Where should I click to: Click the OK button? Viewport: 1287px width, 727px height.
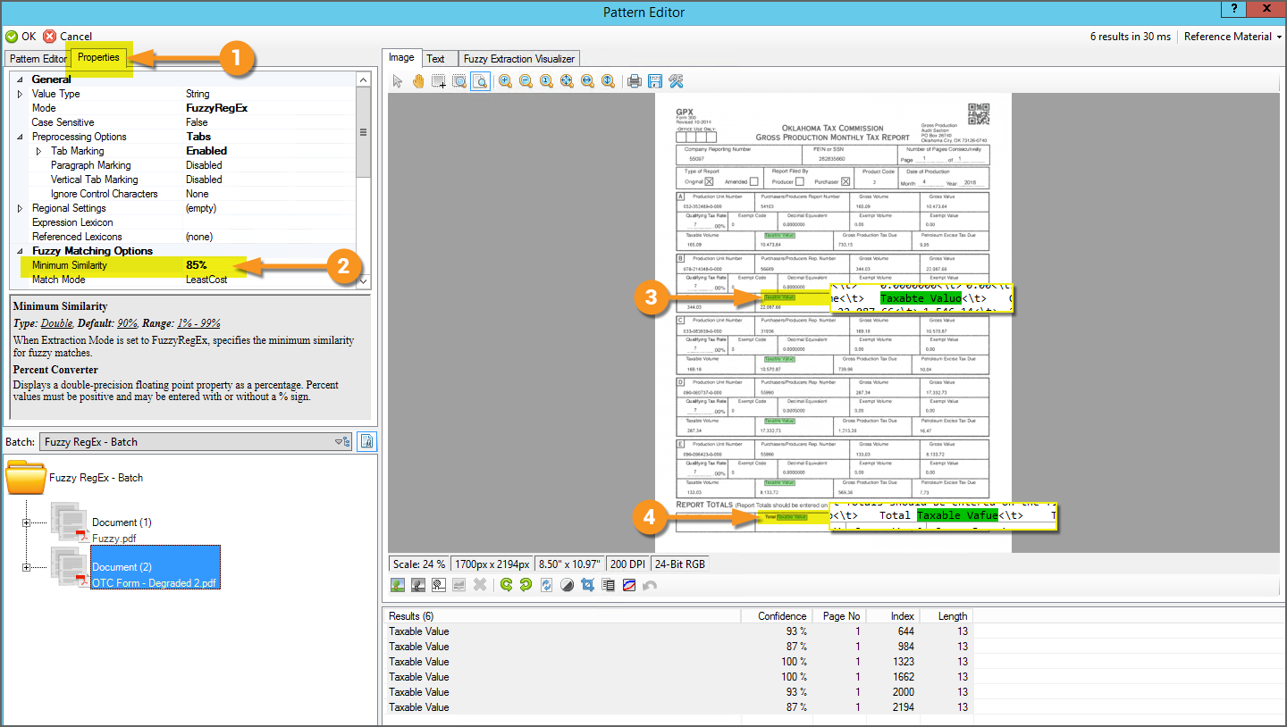21,37
